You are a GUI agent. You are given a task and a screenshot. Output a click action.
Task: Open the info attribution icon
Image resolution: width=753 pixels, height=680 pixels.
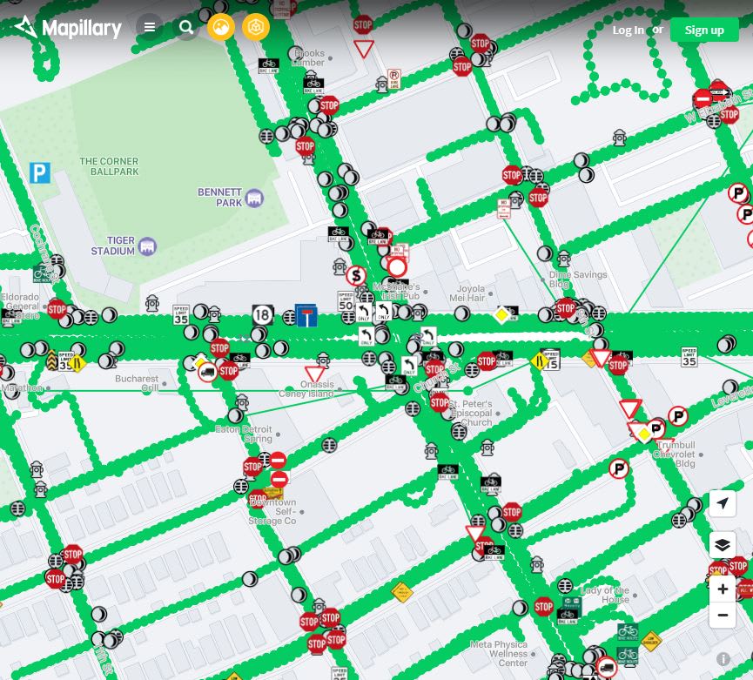click(x=723, y=659)
